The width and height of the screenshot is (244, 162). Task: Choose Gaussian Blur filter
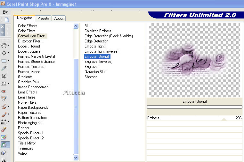pyautogui.click(x=95, y=72)
